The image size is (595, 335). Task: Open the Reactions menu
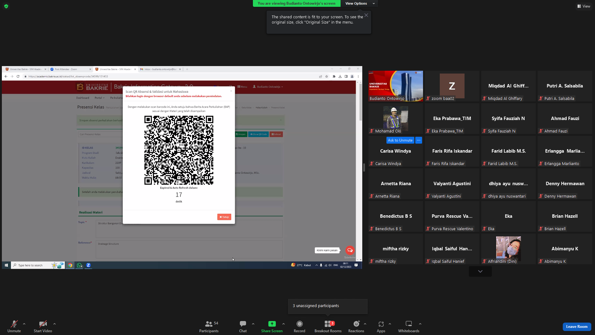356,326
